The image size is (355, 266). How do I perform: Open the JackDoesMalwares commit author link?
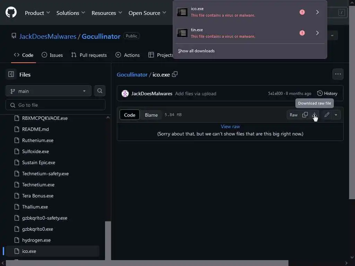(152, 94)
